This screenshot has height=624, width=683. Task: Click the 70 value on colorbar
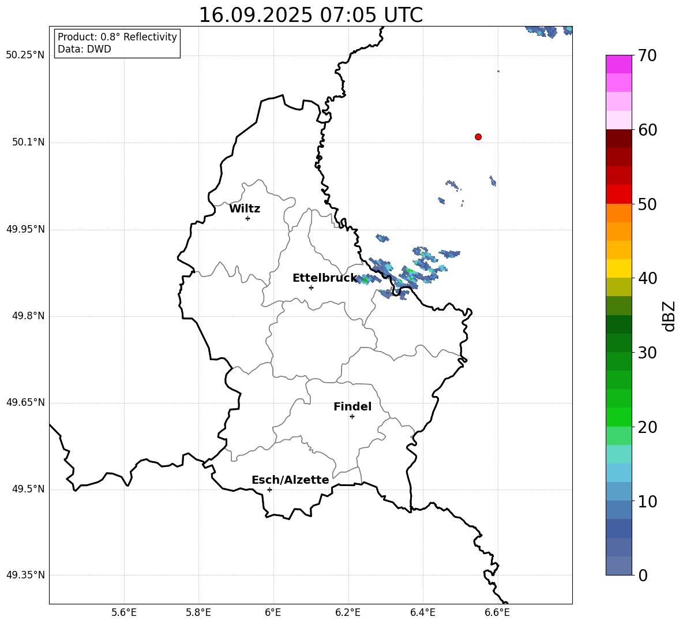[x=647, y=56]
